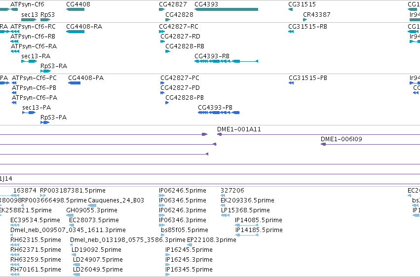Click EST RH62315.5prime
The height and width of the screenshot is (277, 420).
pyautogui.click(x=36, y=240)
